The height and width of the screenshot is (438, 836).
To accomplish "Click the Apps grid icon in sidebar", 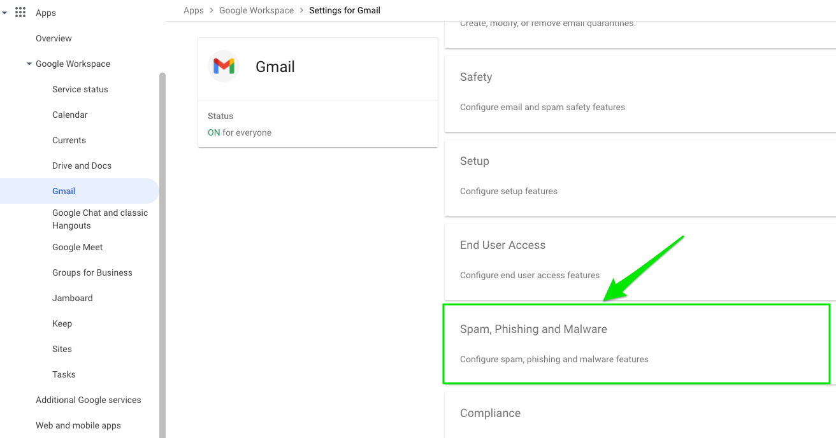I will tap(20, 13).
